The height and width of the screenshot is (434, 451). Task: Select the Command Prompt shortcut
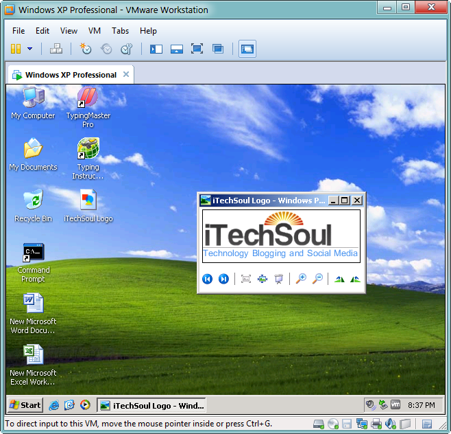pyautogui.click(x=33, y=263)
